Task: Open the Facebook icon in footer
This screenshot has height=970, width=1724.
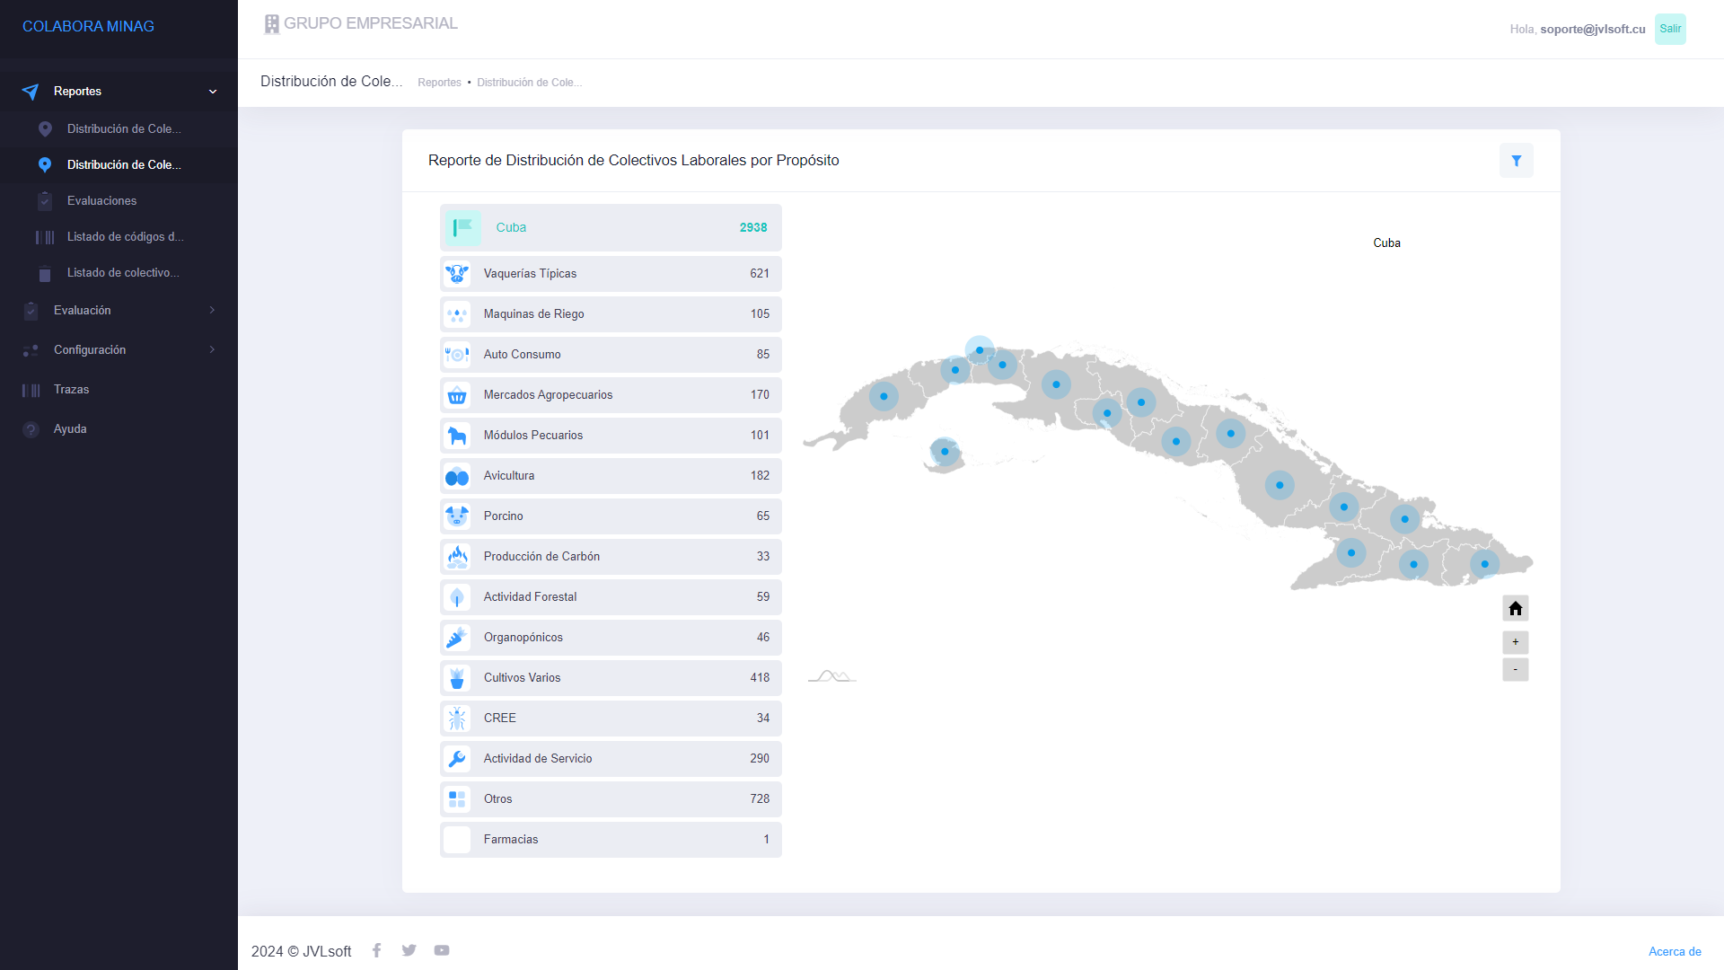Action: pyautogui.click(x=377, y=950)
